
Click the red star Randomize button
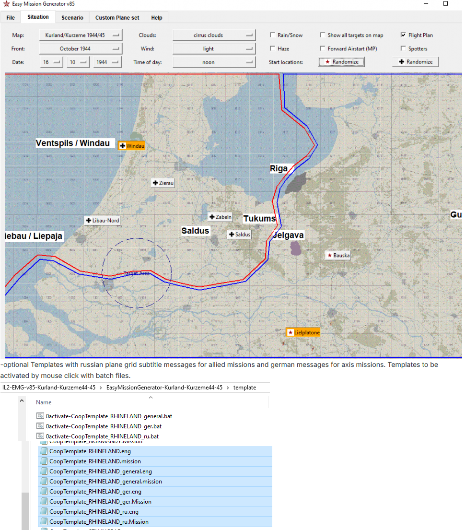tap(341, 62)
